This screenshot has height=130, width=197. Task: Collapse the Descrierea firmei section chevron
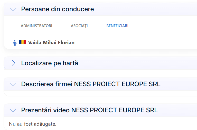point(13,84)
